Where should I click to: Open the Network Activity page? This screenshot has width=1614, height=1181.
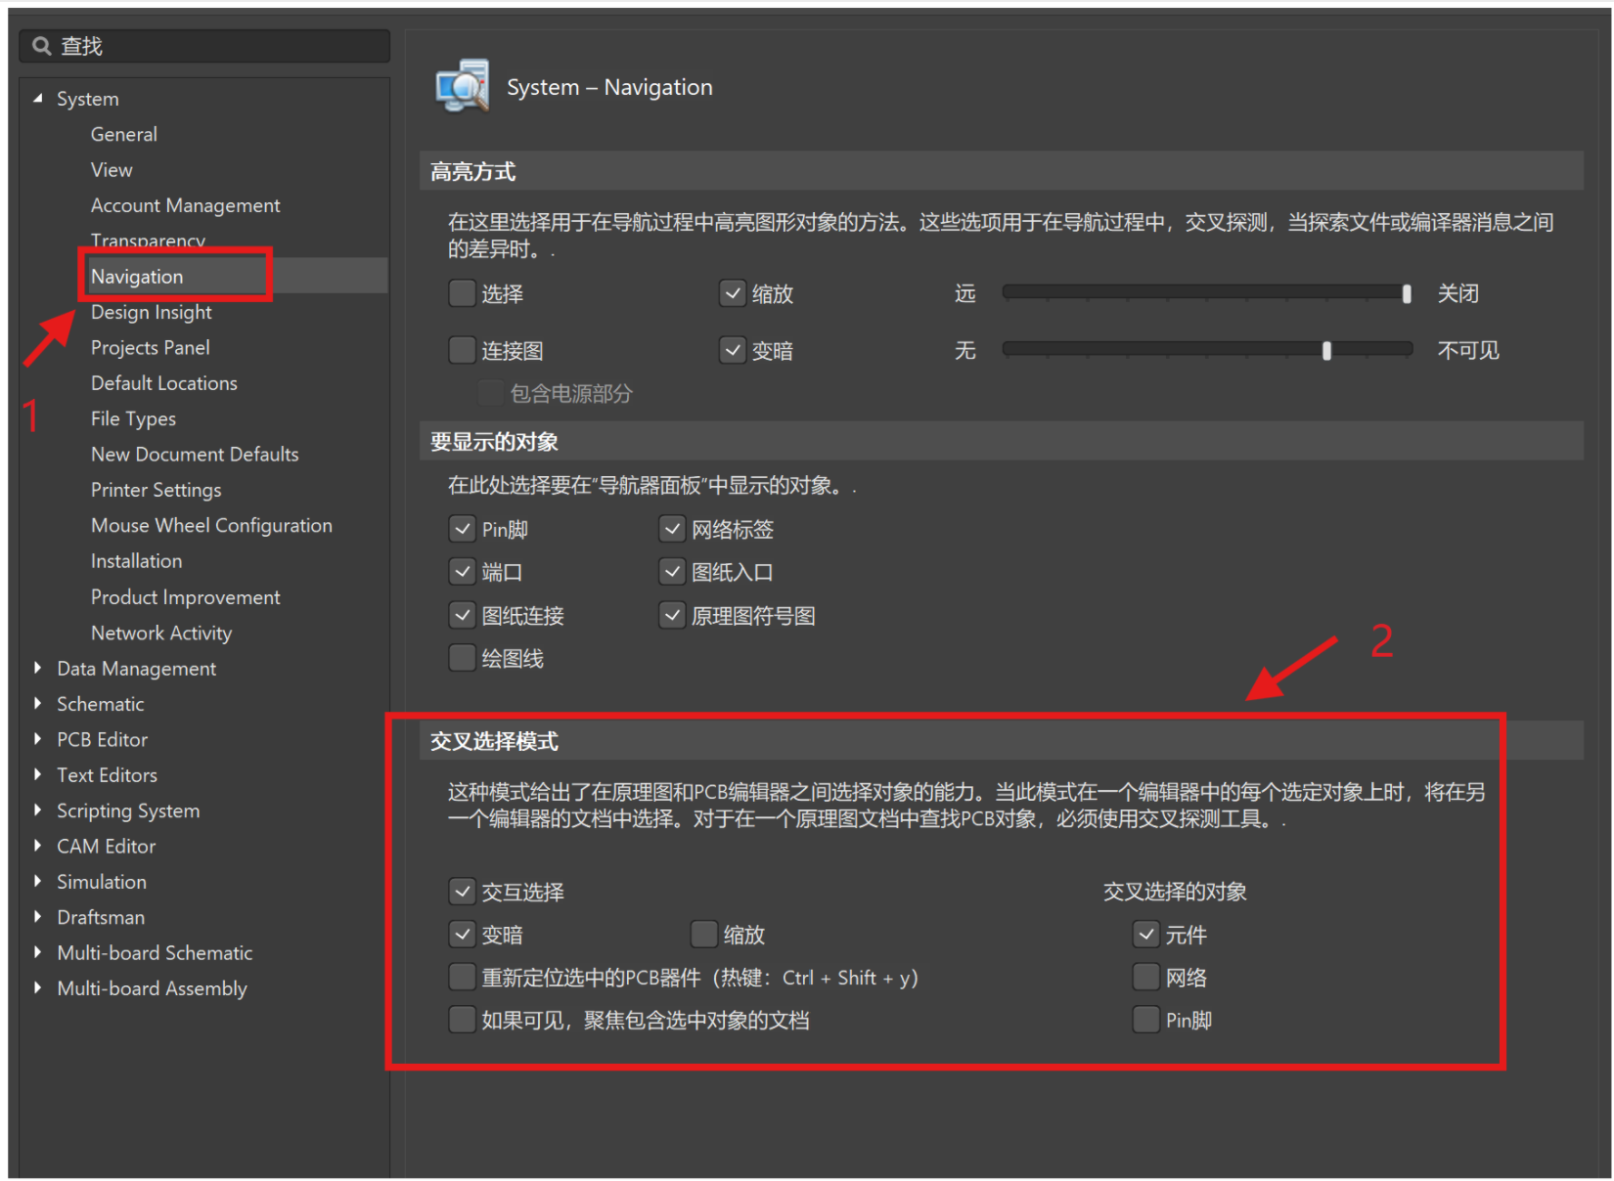point(161,633)
